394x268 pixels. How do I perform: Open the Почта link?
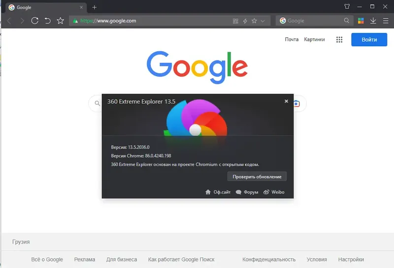point(292,39)
